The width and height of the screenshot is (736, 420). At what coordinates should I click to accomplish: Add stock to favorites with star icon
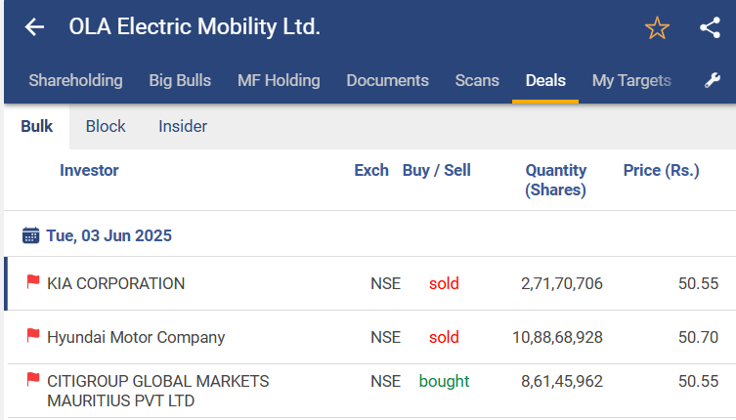click(x=657, y=28)
